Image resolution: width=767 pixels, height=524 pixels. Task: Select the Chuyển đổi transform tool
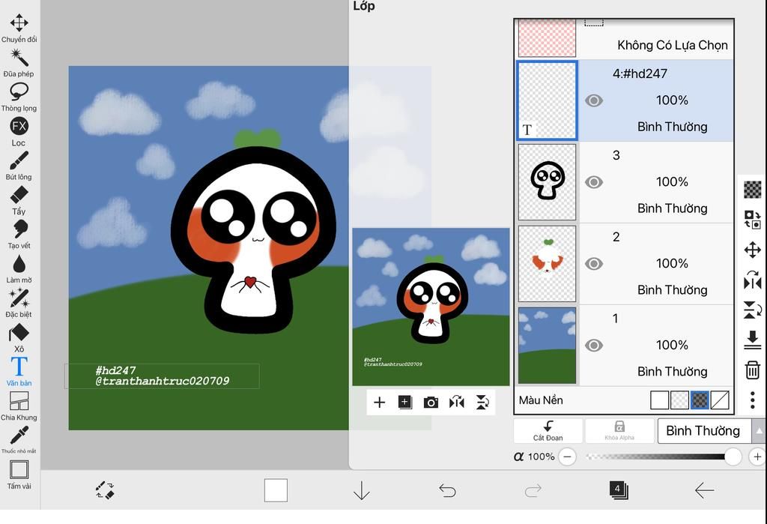point(19,28)
